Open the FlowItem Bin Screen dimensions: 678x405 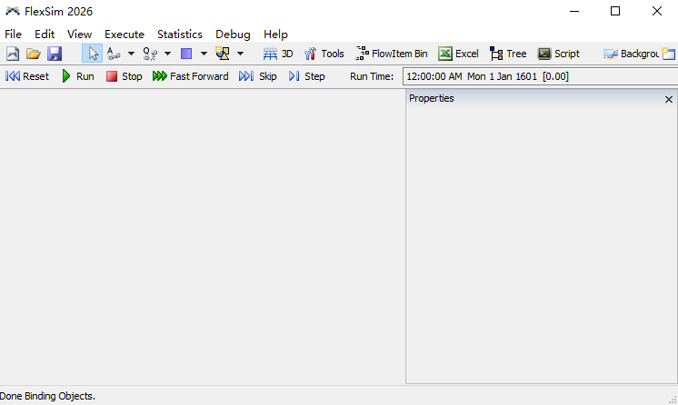[392, 54]
